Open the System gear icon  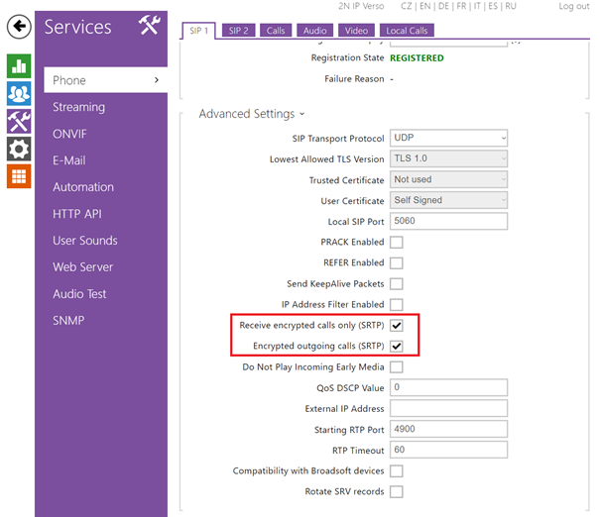pos(18,150)
